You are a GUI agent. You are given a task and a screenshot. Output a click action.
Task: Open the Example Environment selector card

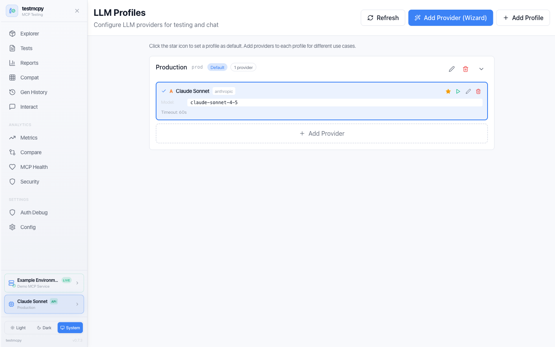44,283
